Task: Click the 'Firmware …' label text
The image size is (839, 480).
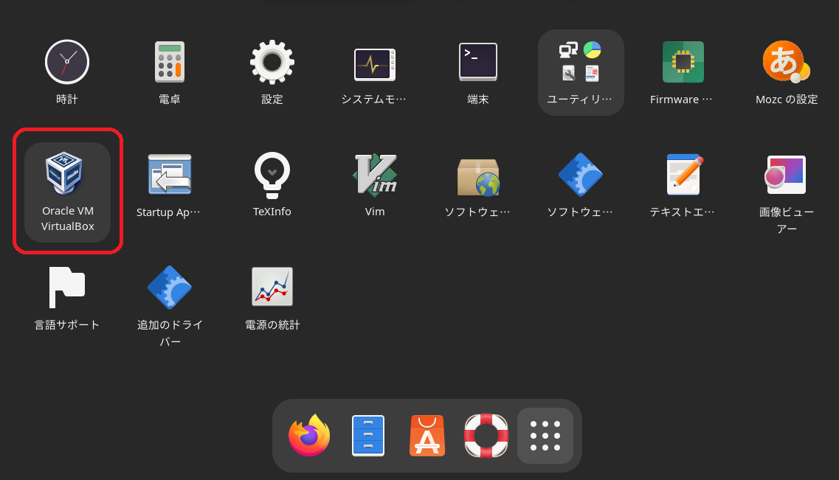Action: (681, 100)
